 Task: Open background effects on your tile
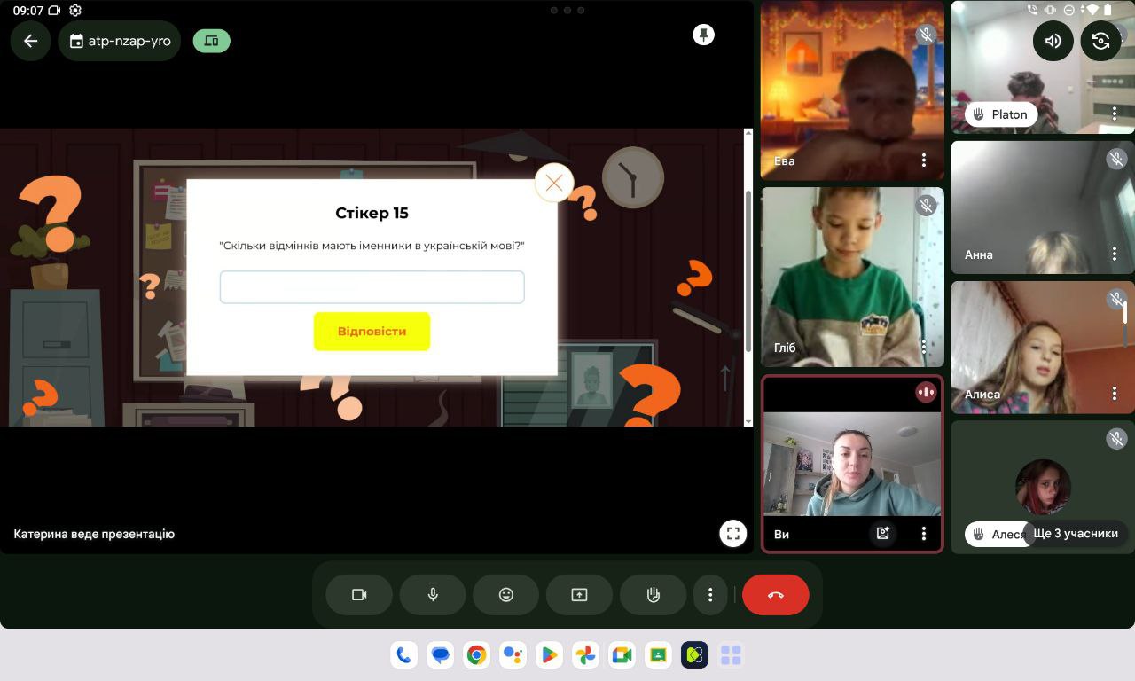coord(882,533)
